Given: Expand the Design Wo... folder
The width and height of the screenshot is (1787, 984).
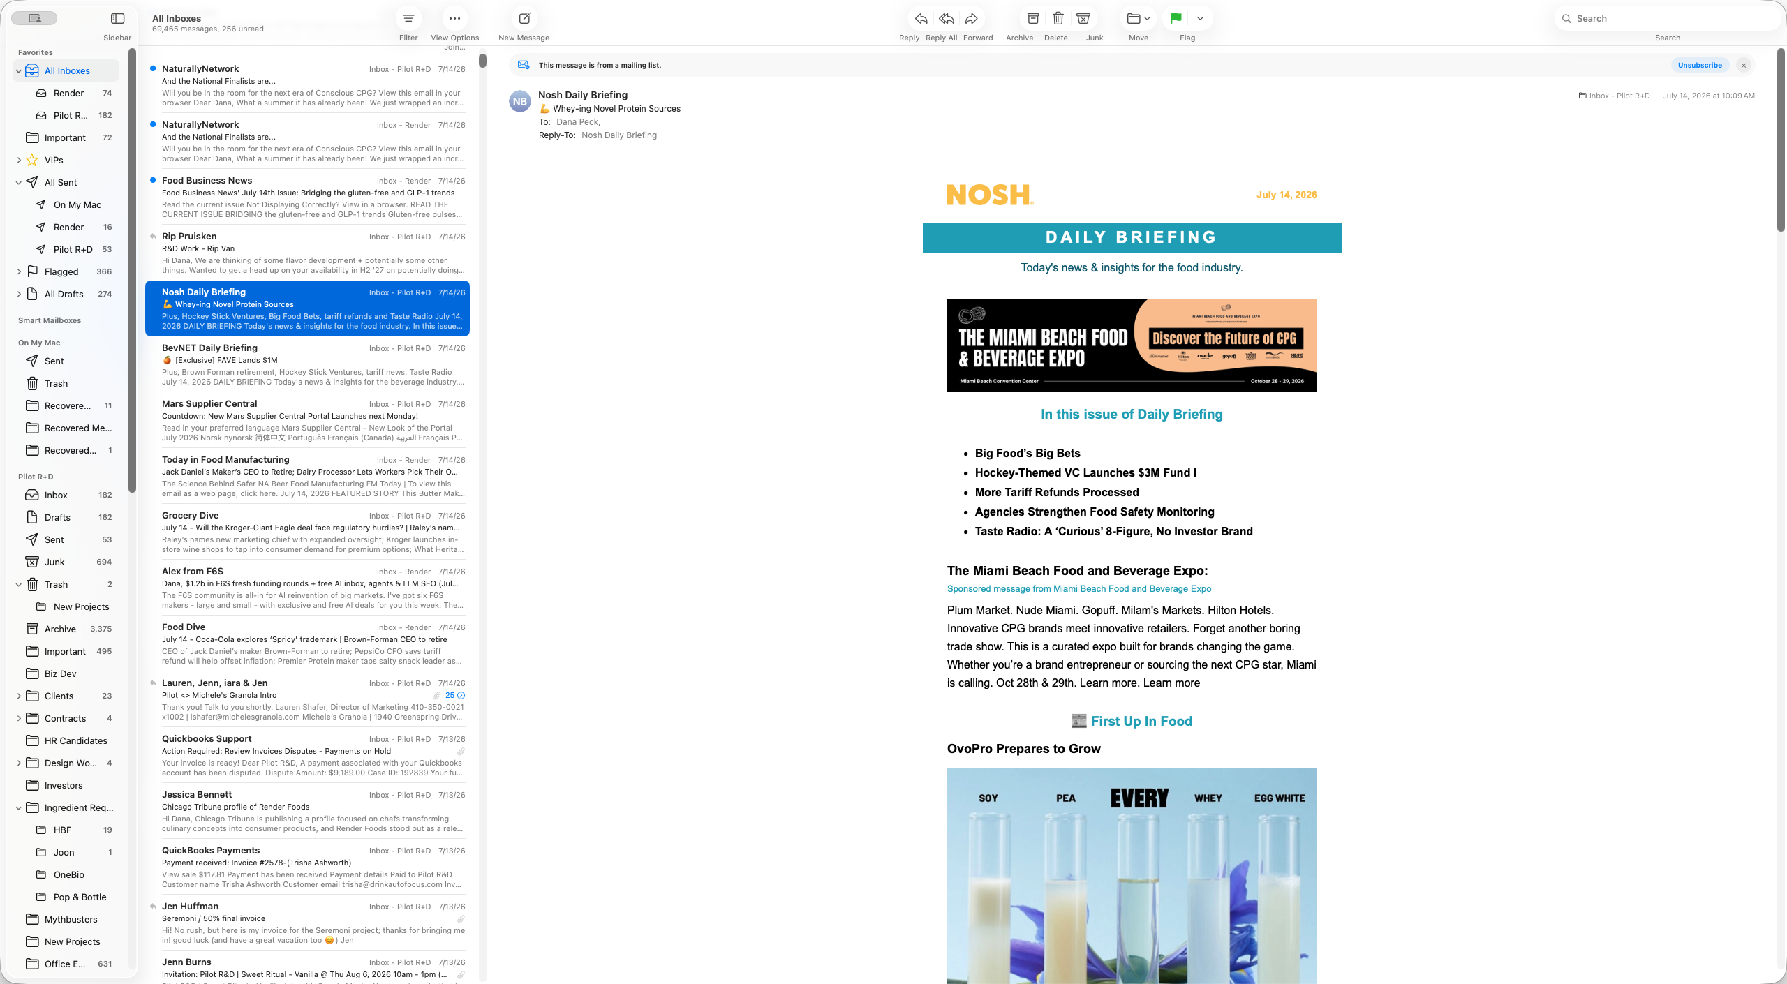Looking at the screenshot, I should tap(19, 763).
